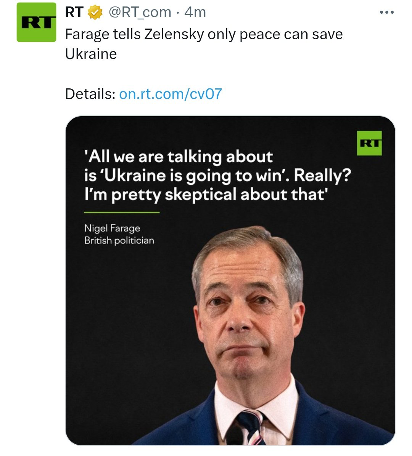Open the on.rt.com/cv07 link
Image resolution: width=412 pixels, height=456 pixels.
(x=171, y=94)
